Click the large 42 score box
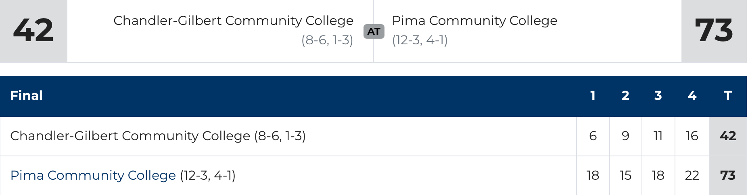Image resolution: width=748 pixels, height=195 pixels. coord(33,31)
